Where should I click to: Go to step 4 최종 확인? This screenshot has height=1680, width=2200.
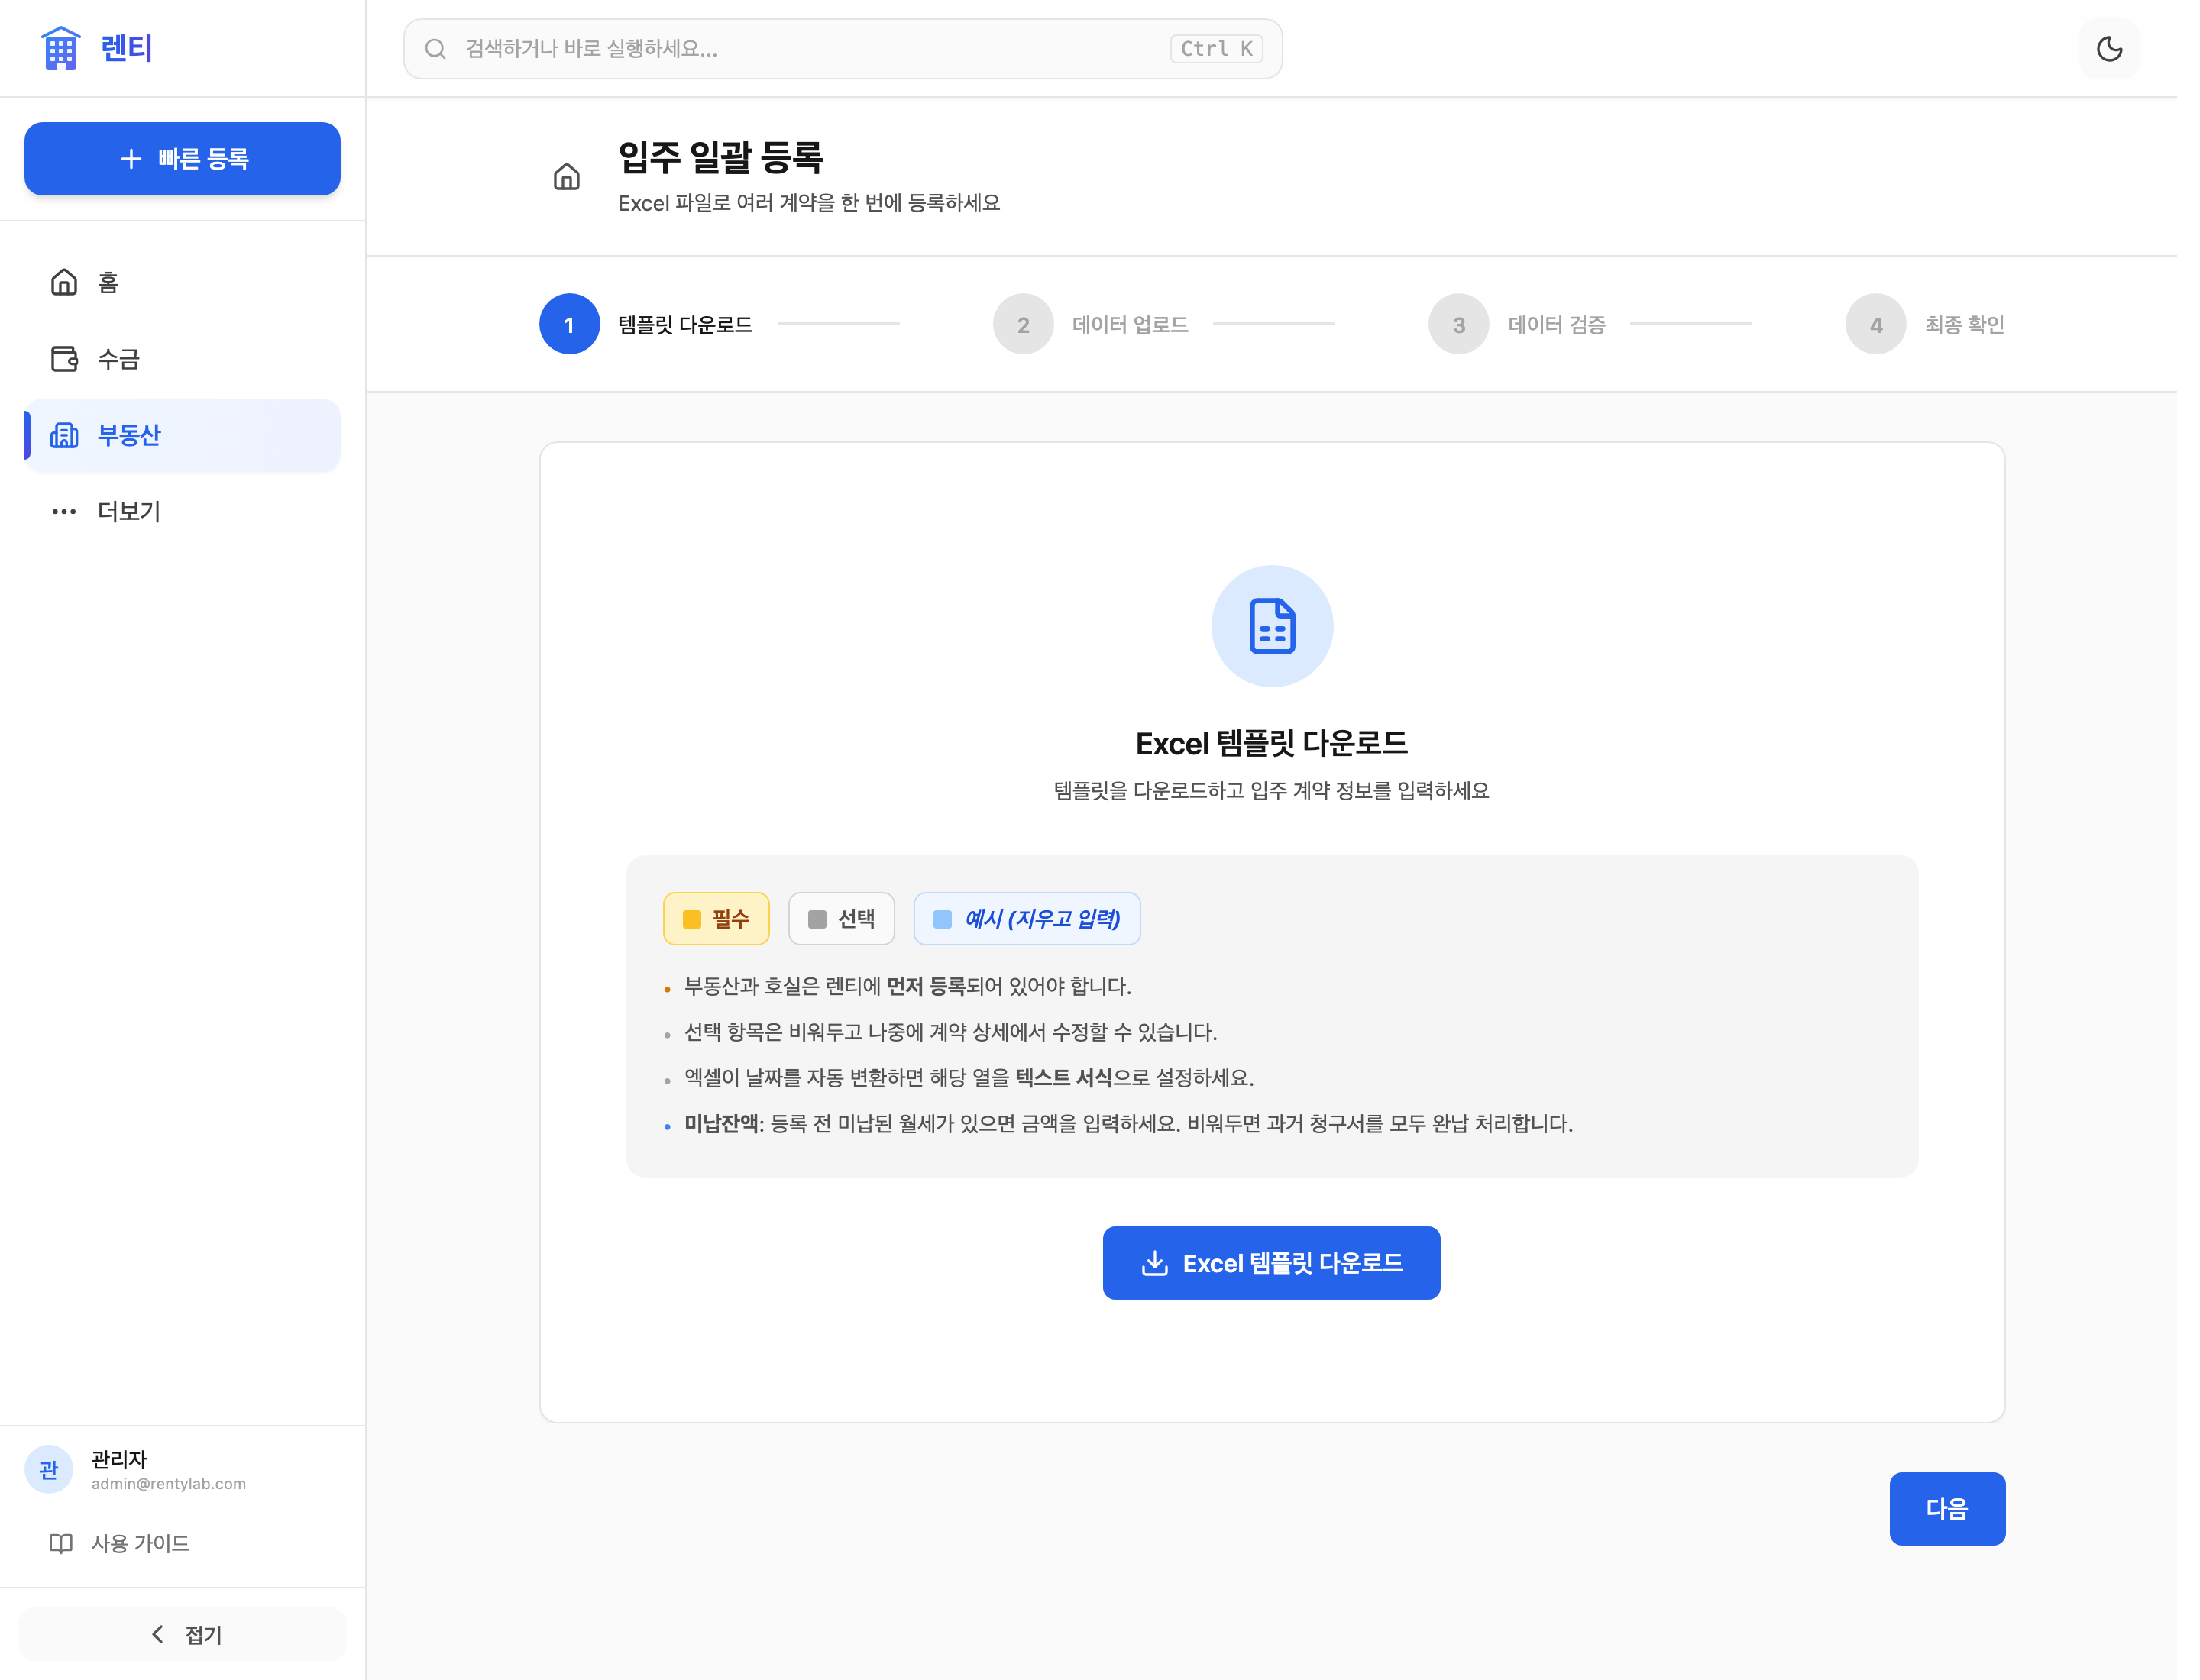pos(1925,324)
